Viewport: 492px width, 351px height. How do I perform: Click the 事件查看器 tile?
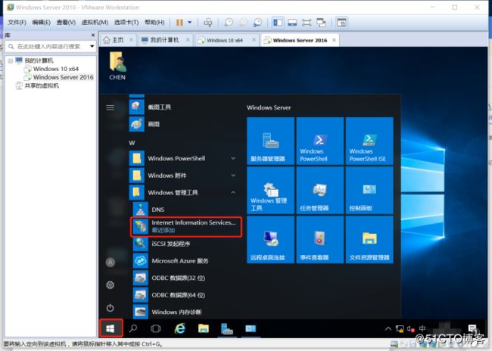click(319, 240)
